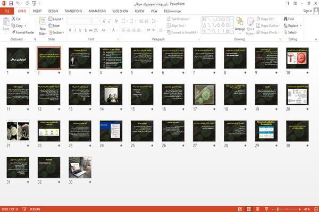
Task: Switch to the TRANSITIONS tab
Action: pyautogui.click(x=73, y=11)
